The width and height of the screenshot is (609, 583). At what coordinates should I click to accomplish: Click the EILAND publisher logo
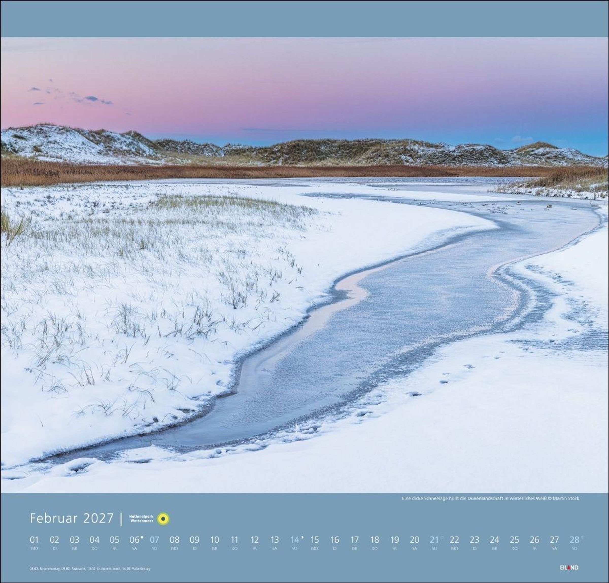click(569, 568)
